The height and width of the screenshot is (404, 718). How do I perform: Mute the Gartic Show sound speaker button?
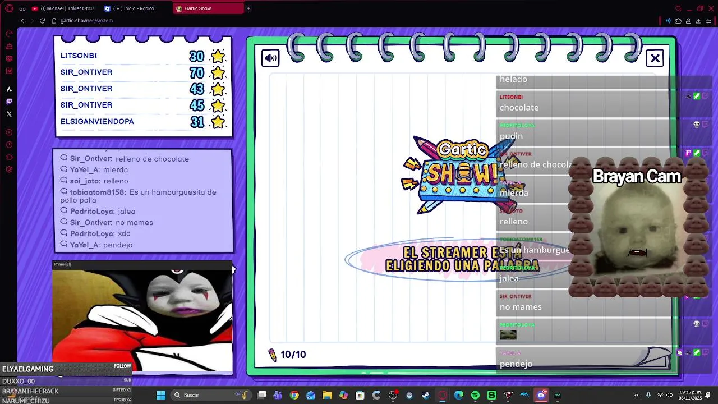click(270, 58)
